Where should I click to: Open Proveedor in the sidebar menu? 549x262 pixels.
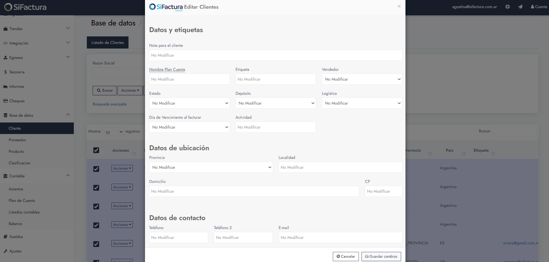click(17, 140)
